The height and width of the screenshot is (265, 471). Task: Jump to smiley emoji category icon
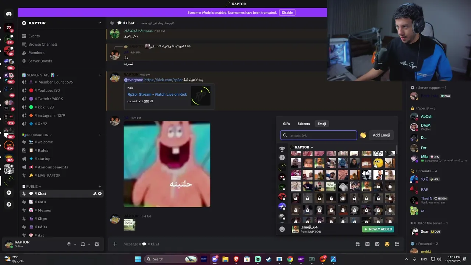click(282, 229)
